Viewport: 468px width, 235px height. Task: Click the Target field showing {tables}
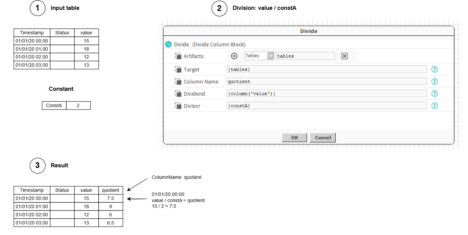point(326,69)
